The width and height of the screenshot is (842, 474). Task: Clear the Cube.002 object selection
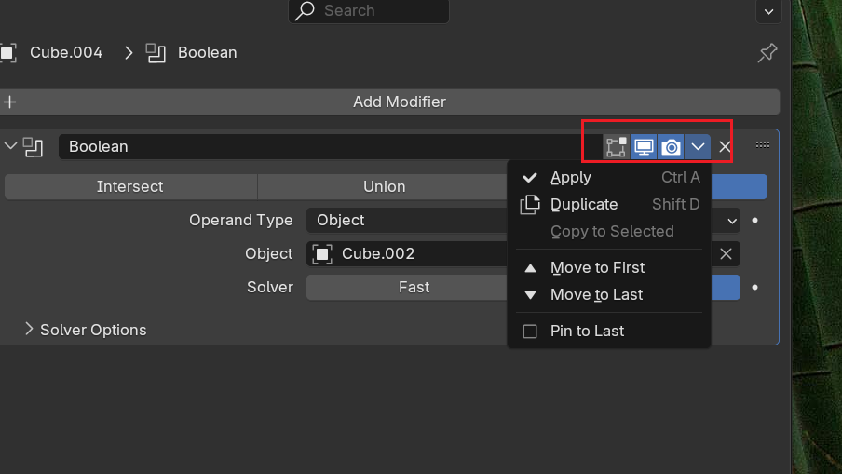point(726,254)
